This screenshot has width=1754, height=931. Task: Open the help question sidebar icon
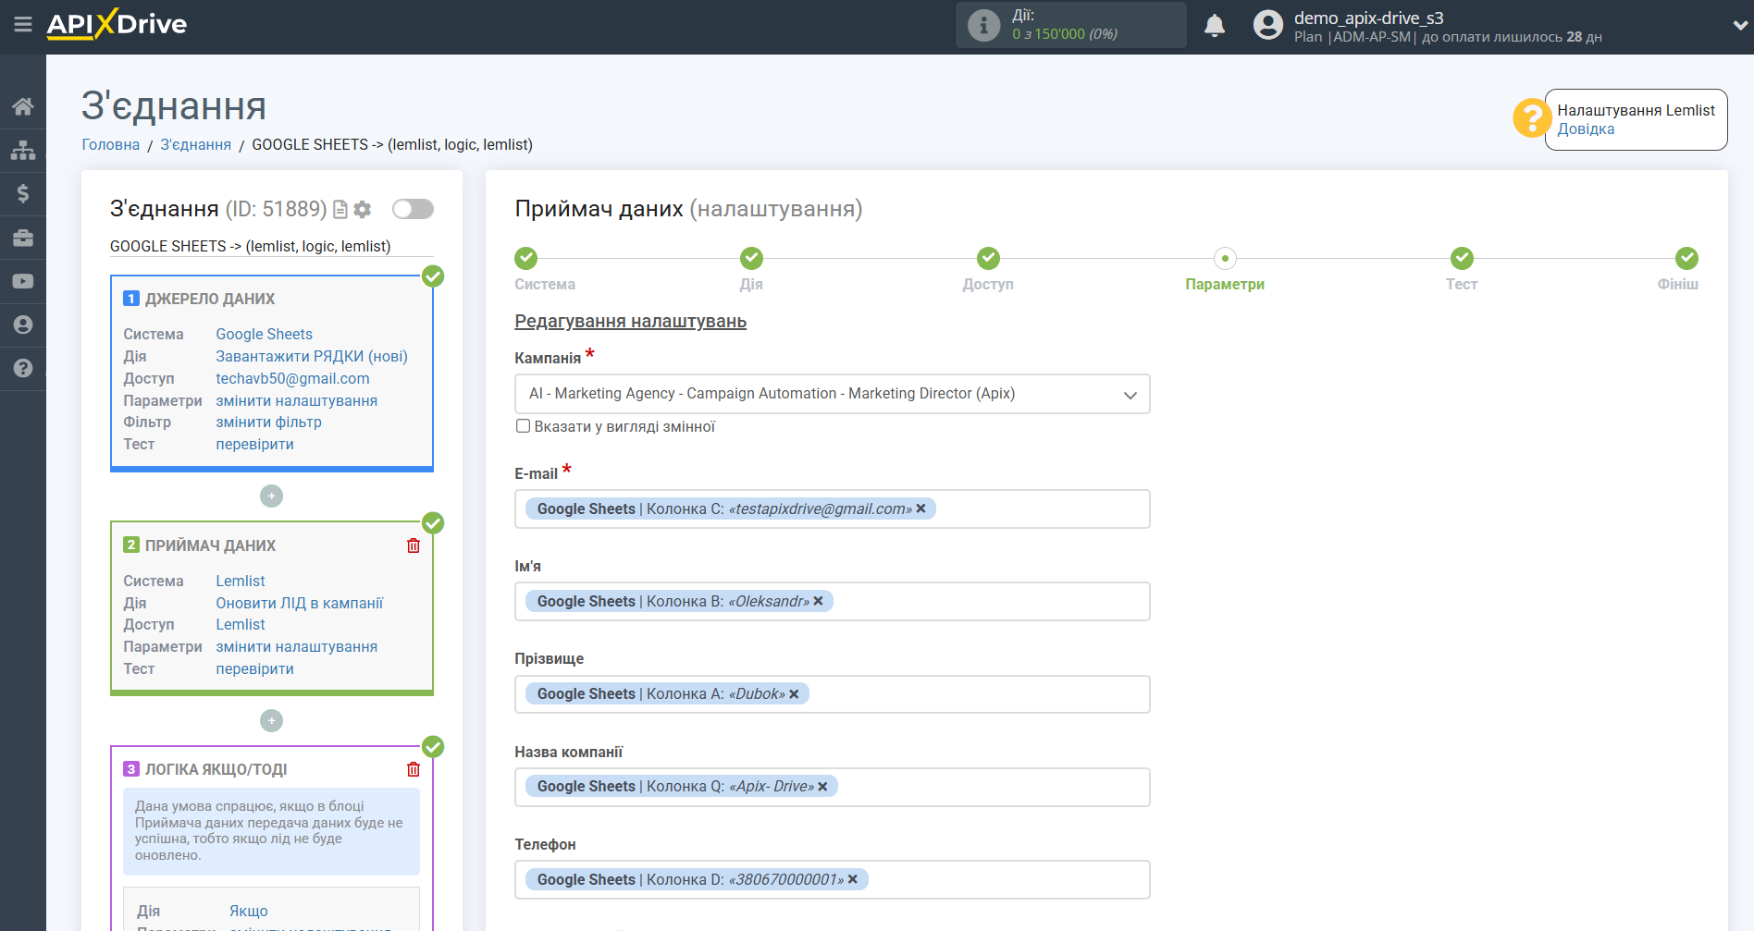[x=23, y=368]
